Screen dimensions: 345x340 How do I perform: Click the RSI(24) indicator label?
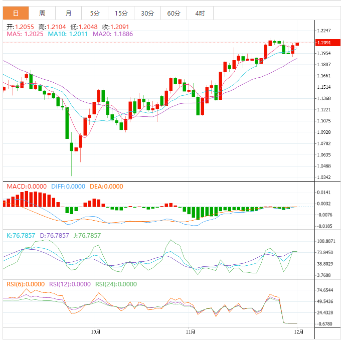(x=115, y=284)
